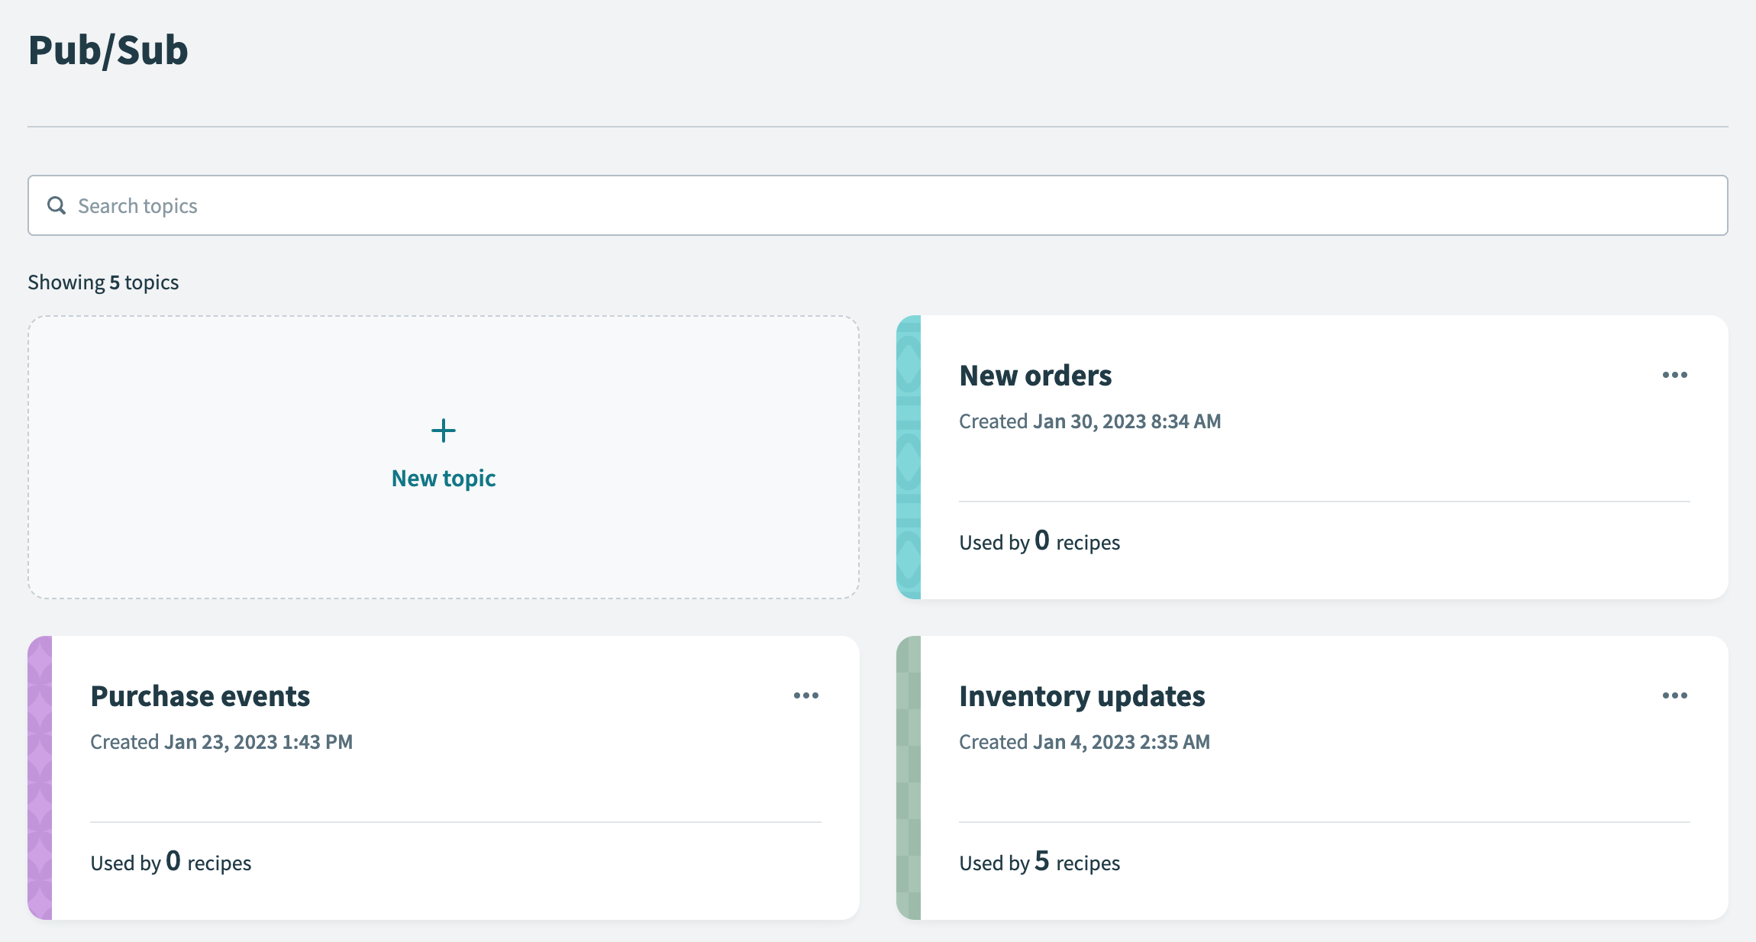Click the plus icon in the New topic card
This screenshot has height=942, width=1756.
[x=443, y=430]
